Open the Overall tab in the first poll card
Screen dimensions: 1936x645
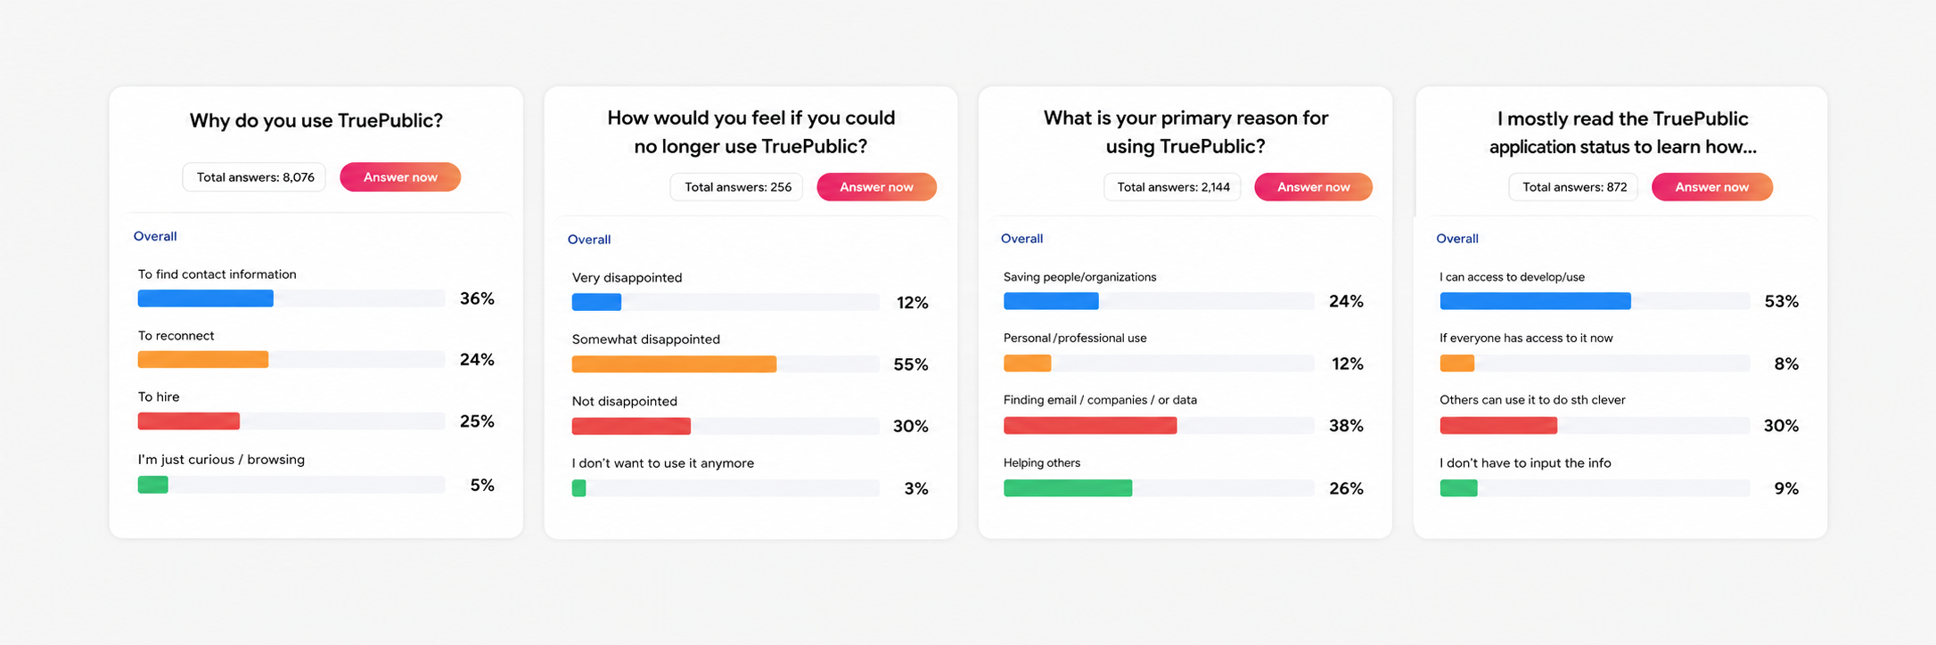(x=155, y=236)
